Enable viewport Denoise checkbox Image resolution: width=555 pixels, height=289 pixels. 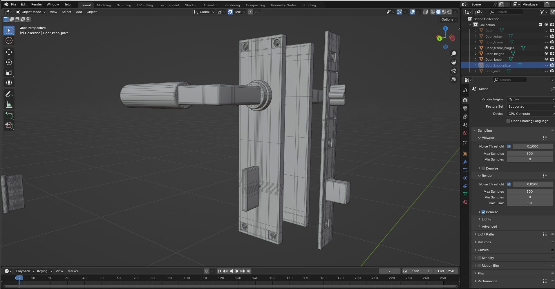[x=483, y=168]
